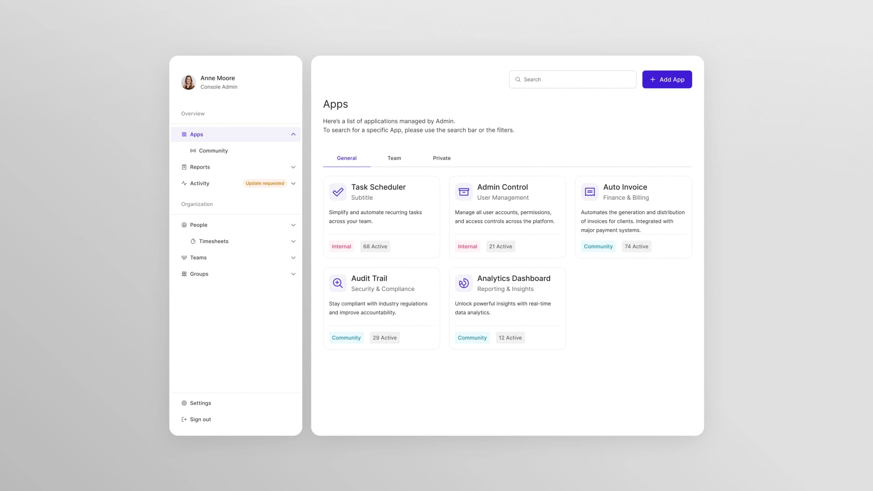
Task: Click the Teams group icon
Action: 184,258
